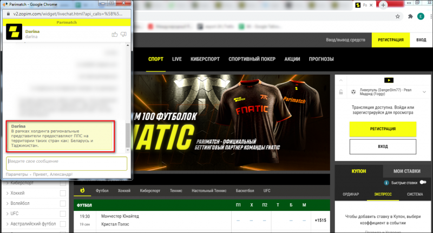Viewport: 433px width, 233px height.
Task: Toggle the Быстрые ставки switch
Action: 423,182
